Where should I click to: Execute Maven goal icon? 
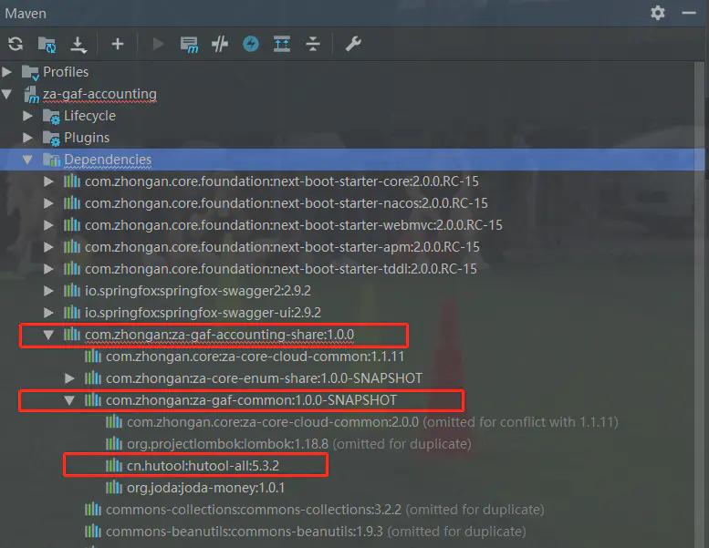pos(189,45)
